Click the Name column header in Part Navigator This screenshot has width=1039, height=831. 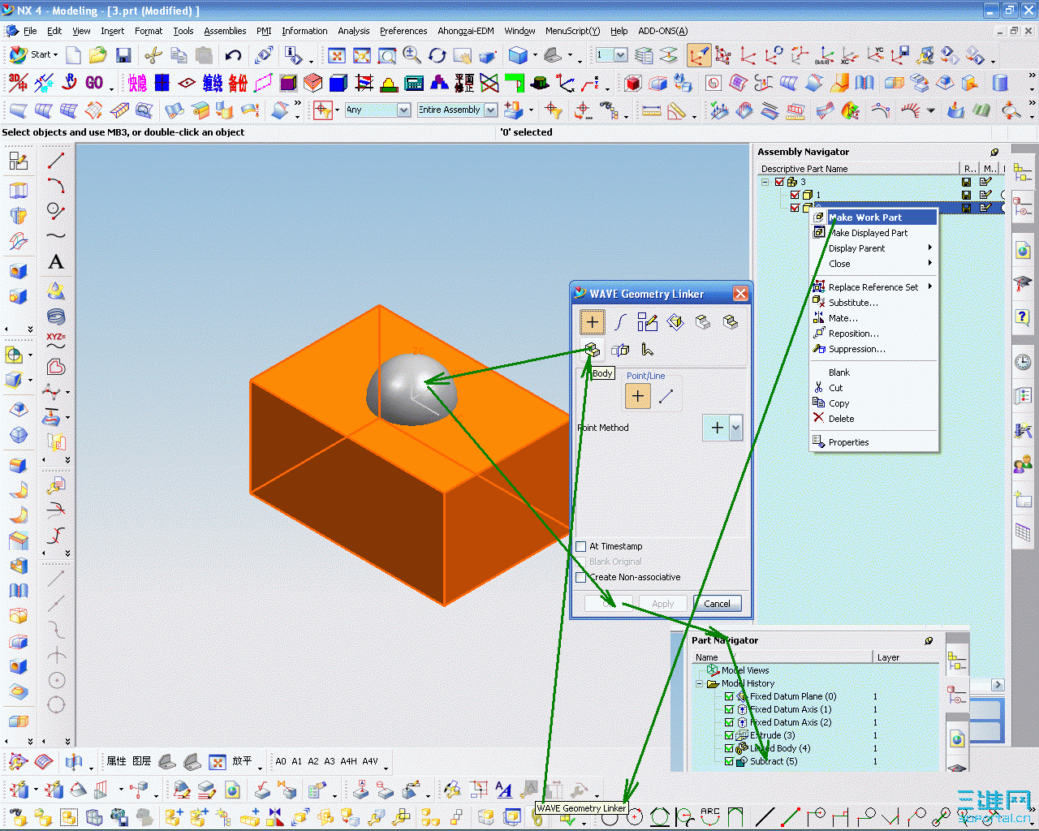click(782, 657)
